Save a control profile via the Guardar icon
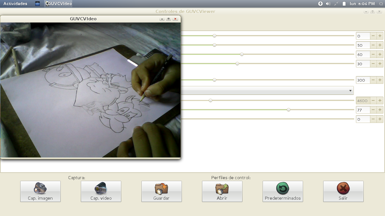The width and height of the screenshot is (385, 216). coord(161,191)
